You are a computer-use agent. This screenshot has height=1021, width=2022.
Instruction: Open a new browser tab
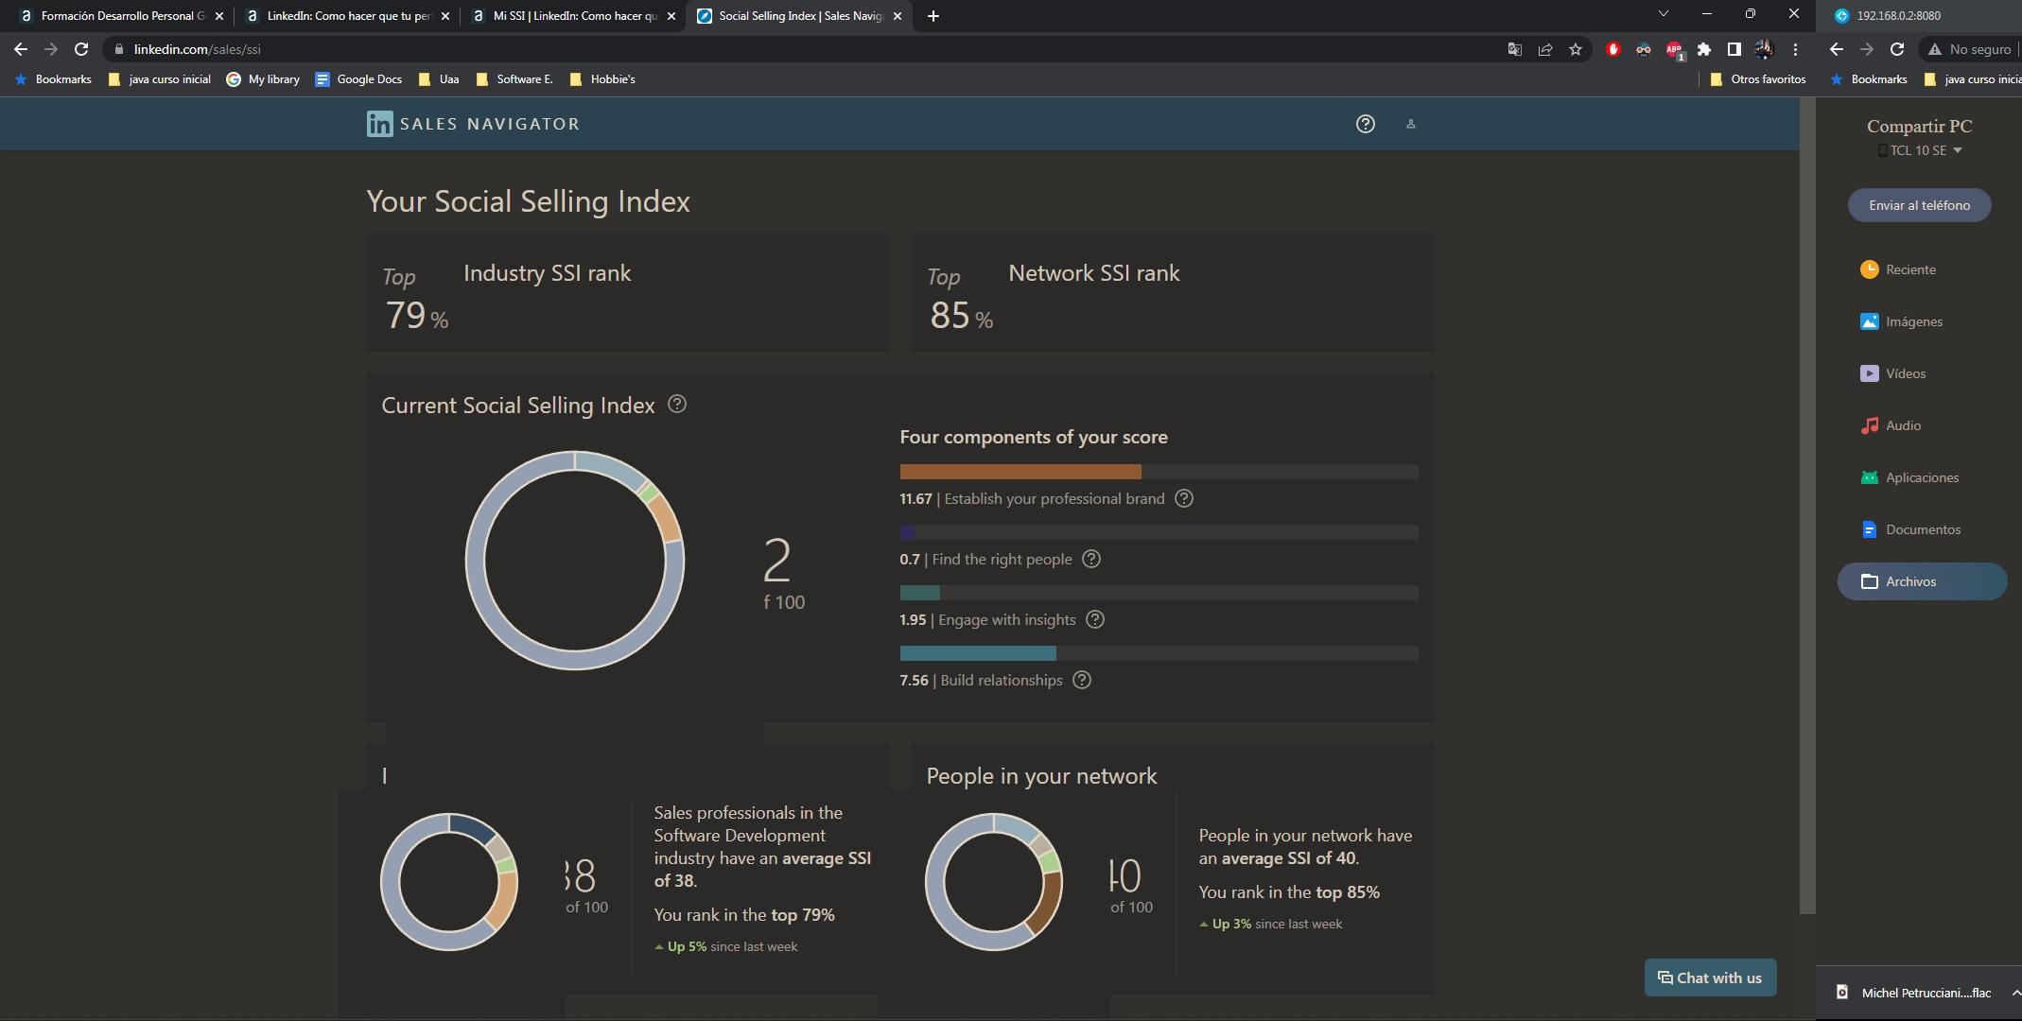pyautogui.click(x=933, y=16)
